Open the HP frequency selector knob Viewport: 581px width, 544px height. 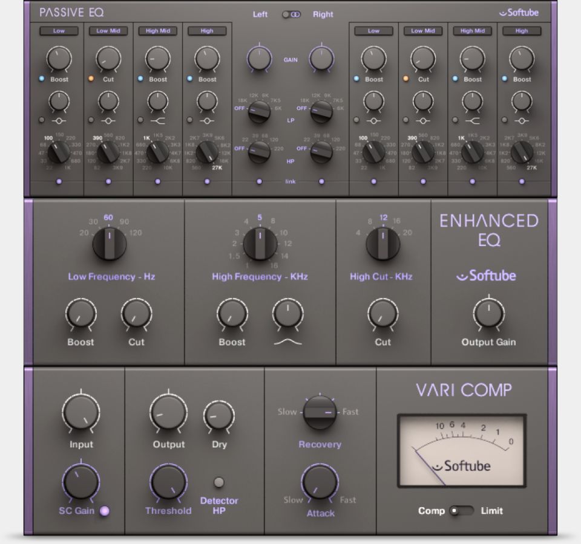tap(260, 152)
